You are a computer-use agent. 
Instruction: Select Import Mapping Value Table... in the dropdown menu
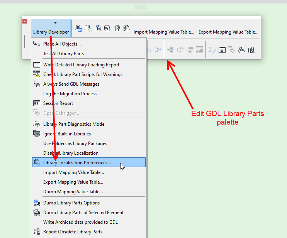coord(89,172)
